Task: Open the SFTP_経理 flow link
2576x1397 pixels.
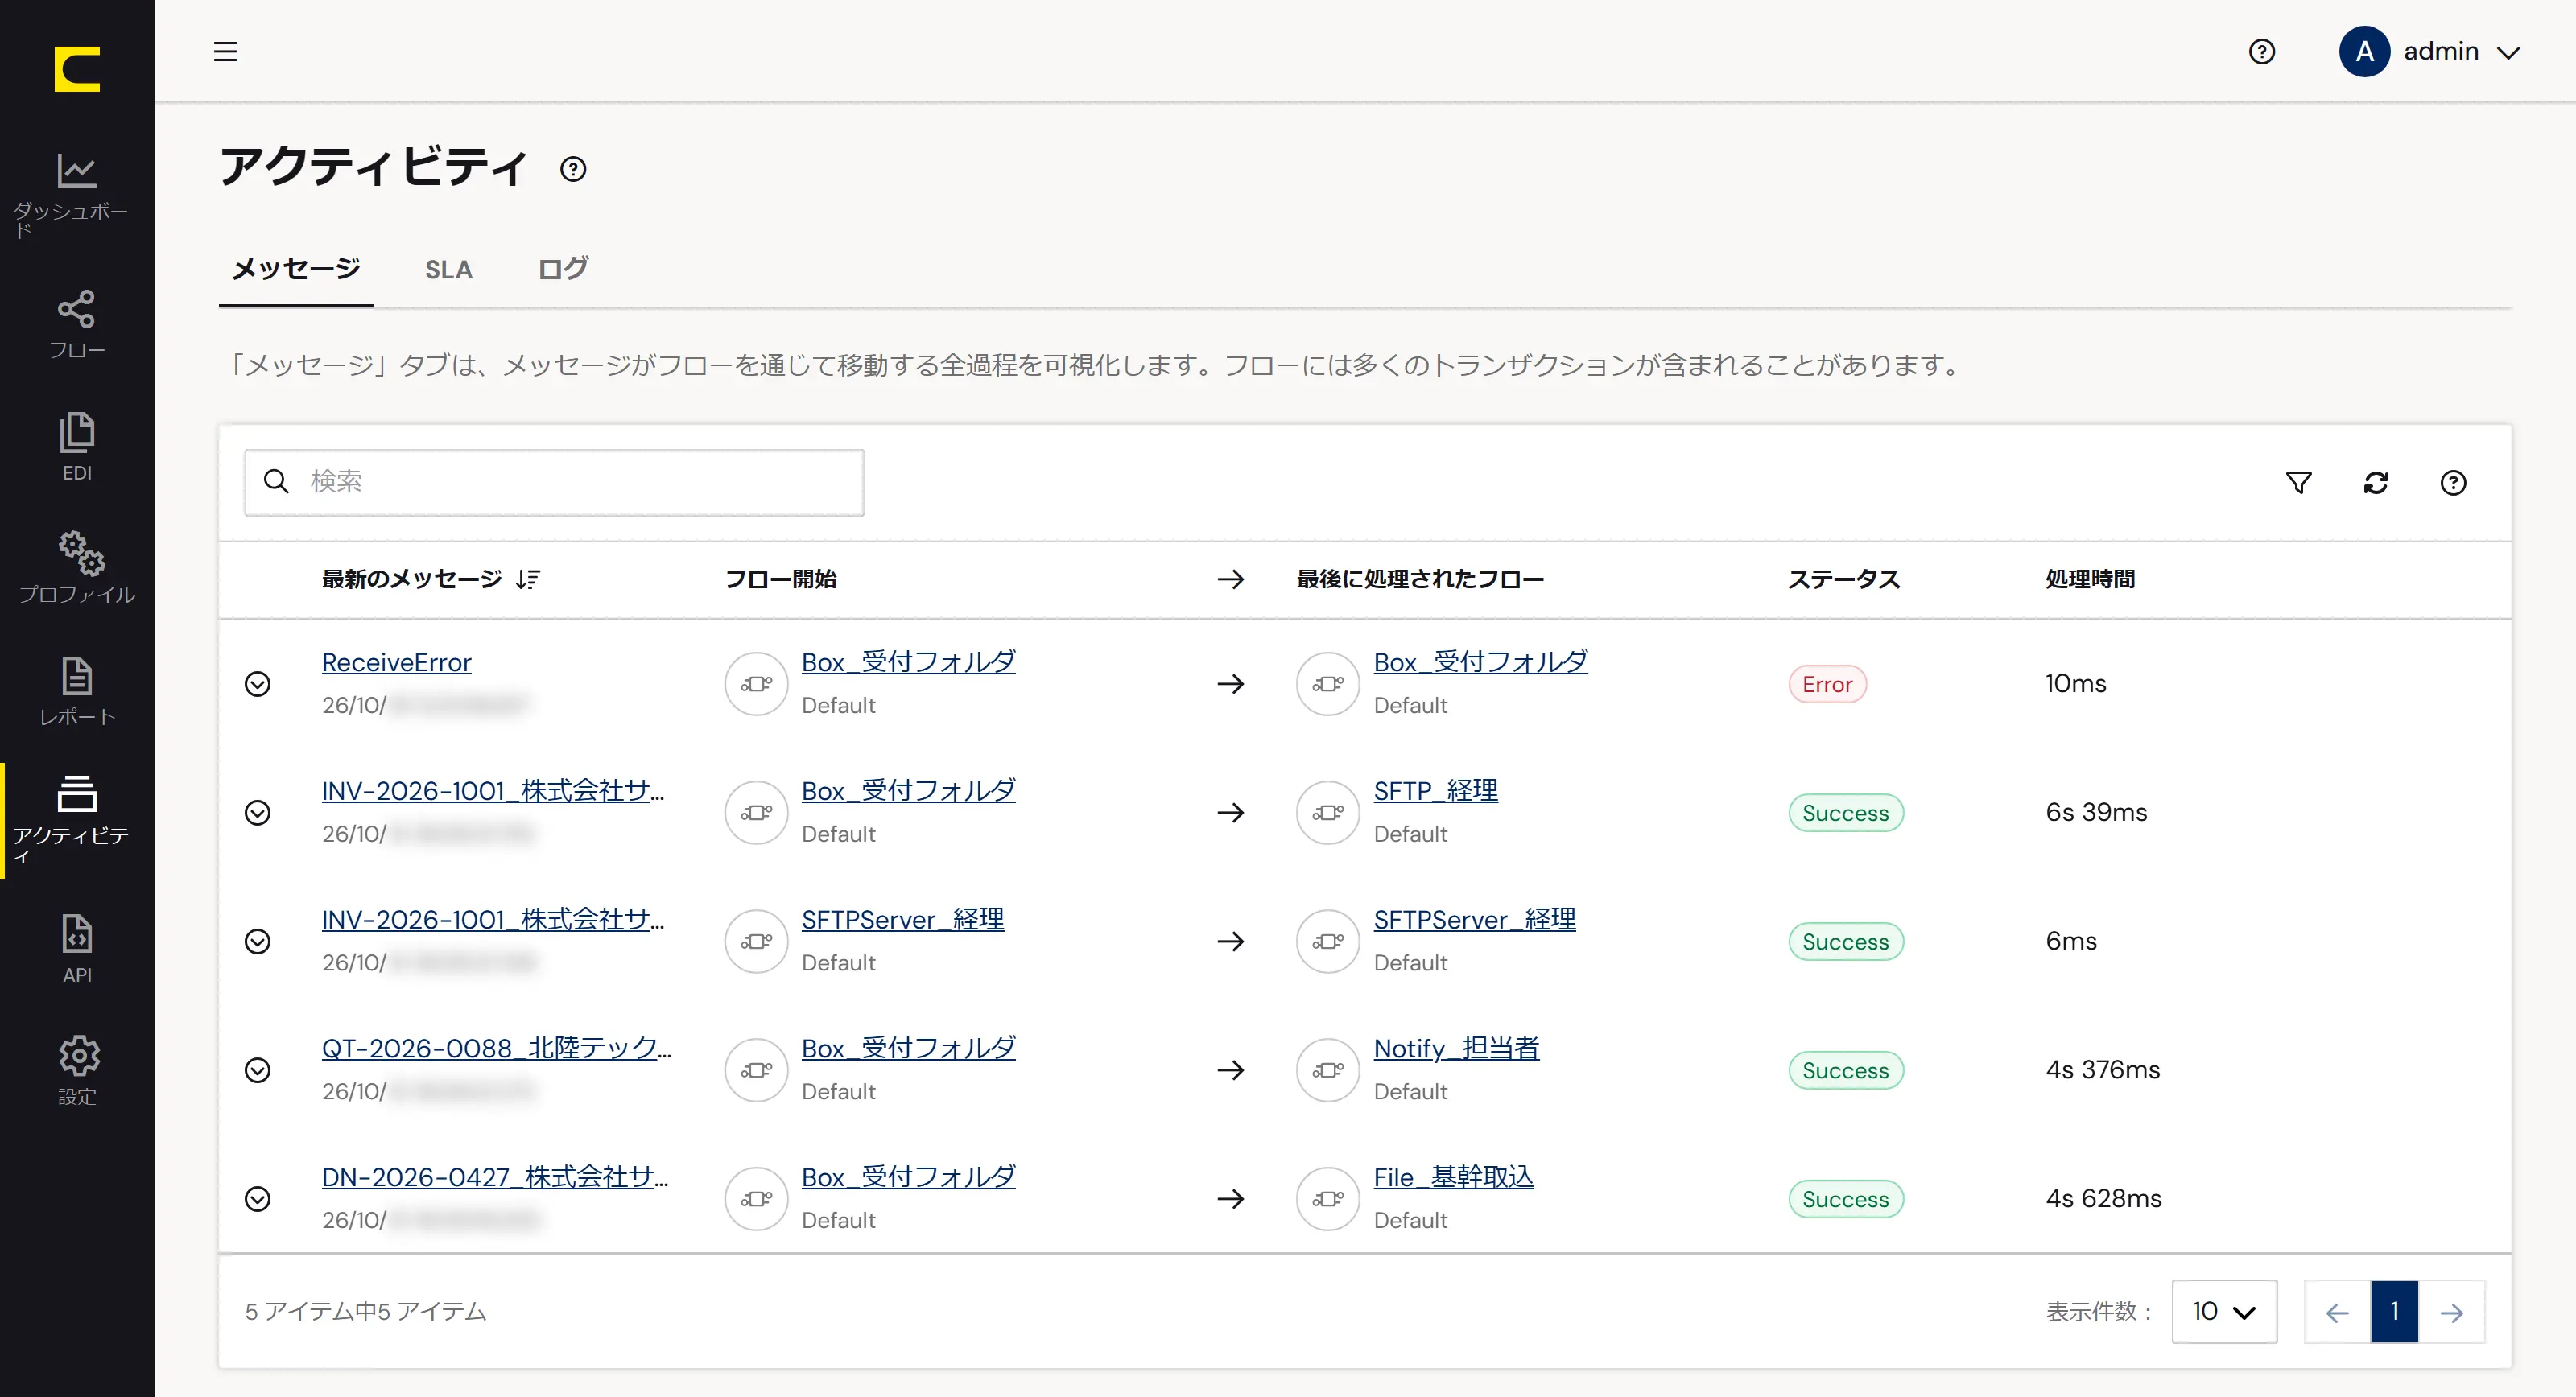Action: pos(1435,790)
